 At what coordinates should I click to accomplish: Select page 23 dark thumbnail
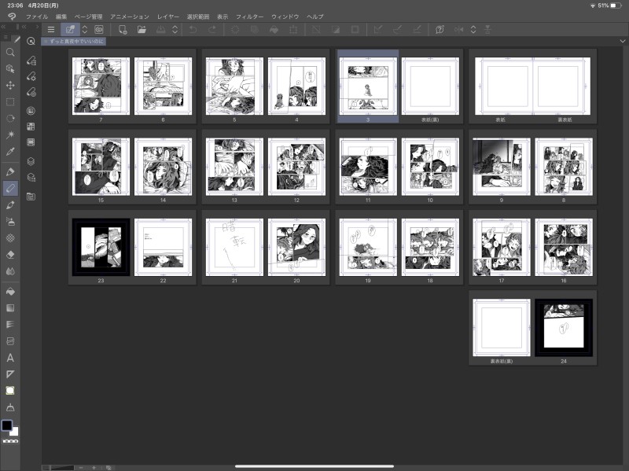(x=101, y=247)
